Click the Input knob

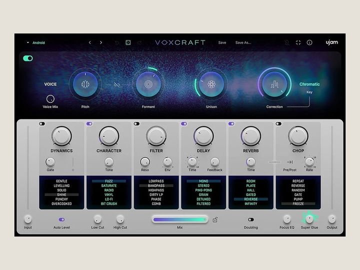pyautogui.click(x=28, y=219)
